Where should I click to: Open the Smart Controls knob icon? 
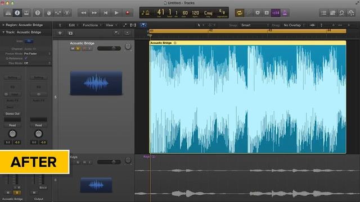coord(49,13)
